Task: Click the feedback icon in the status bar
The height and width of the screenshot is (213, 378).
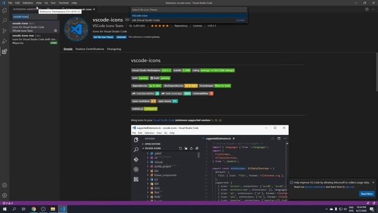Action: (x=368, y=203)
